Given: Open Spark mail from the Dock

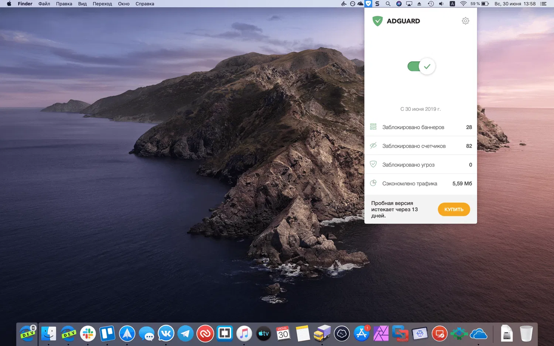Looking at the screenshot, I should coord(127,334).
